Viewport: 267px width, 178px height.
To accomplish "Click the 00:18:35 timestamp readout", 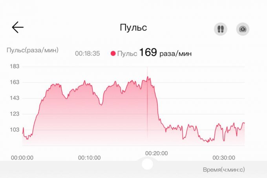I will (x=88, y=53).
